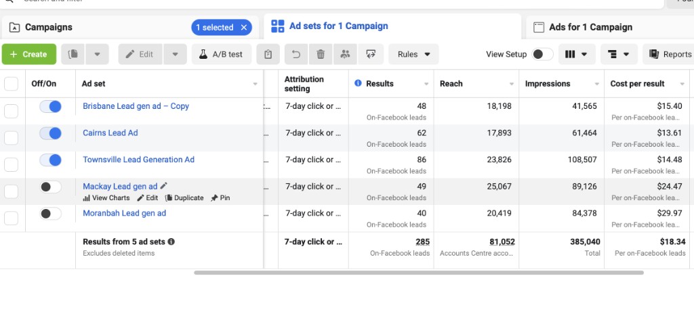Open the Results column sort dropdown
Image resolution: width=694 pixels, height=326 pixels.
click(426, 84)
